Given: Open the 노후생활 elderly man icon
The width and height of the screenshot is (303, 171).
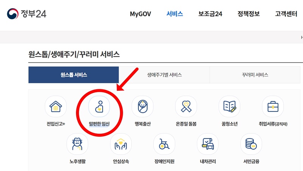Looking at the screenshot, I should coord(77,144).
